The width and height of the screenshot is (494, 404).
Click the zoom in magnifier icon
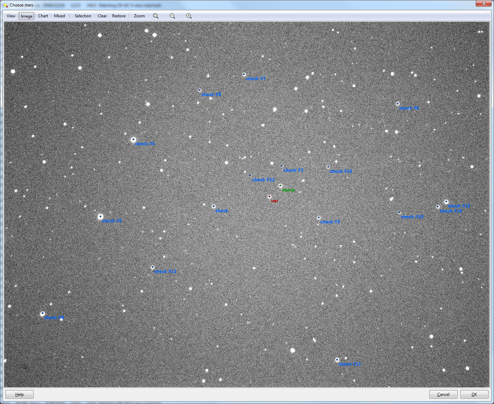(189, 16)
